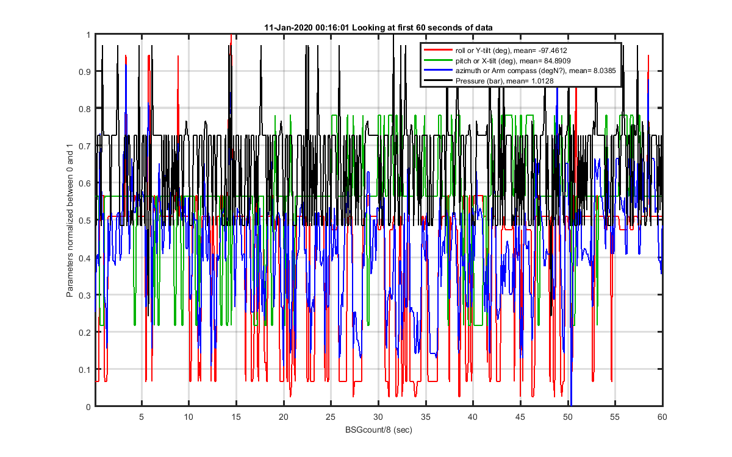Click the plot title dated 11-Jan-2020
The height and width of the screenshot is (457, 732).
(378, 28)
